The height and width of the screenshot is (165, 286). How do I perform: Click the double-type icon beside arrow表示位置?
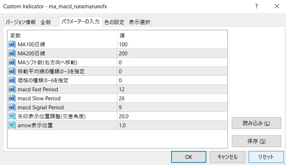click(12, 125)
